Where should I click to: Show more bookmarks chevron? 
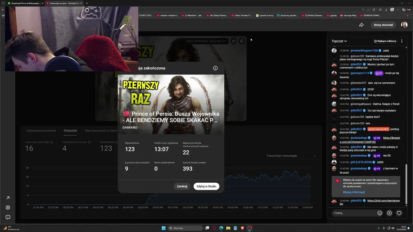click(x=408, y=15)
